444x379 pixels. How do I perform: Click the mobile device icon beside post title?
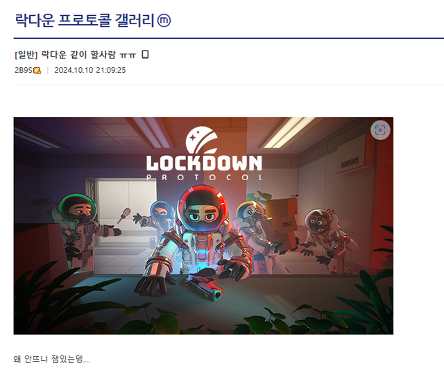click(x=145, y=54)
